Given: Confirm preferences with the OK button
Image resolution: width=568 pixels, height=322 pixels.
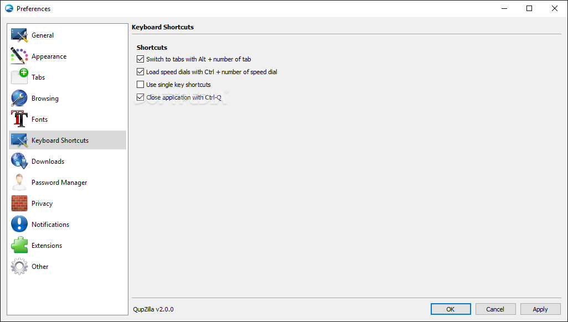Looking at the screenshot, I should click(451, 309).
